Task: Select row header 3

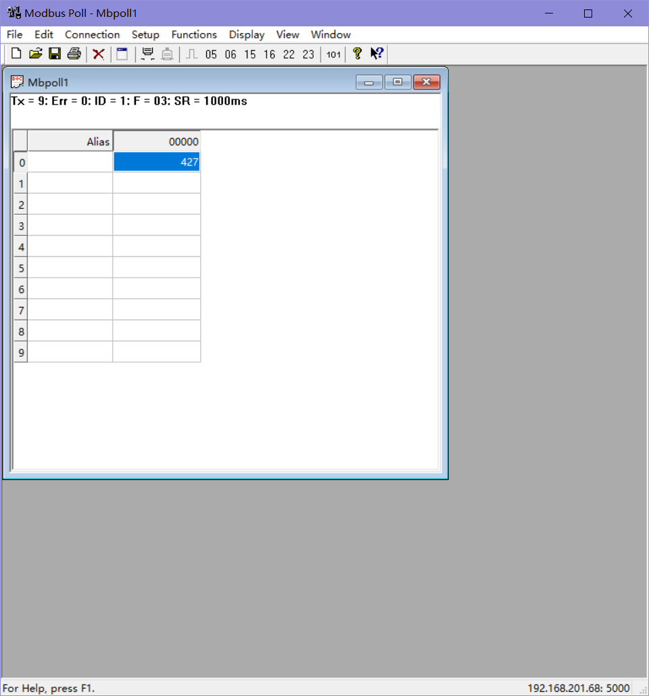Action: click(21, 226)
